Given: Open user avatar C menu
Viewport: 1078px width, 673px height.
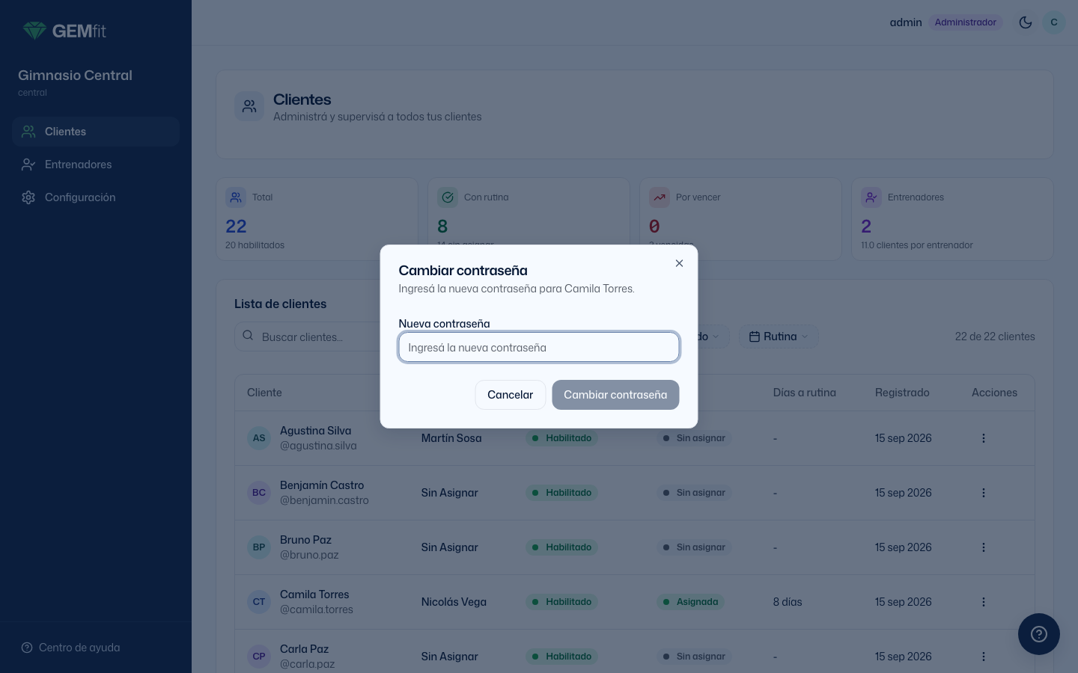Looking at the screenshot, I should [x=1054, y=22].
